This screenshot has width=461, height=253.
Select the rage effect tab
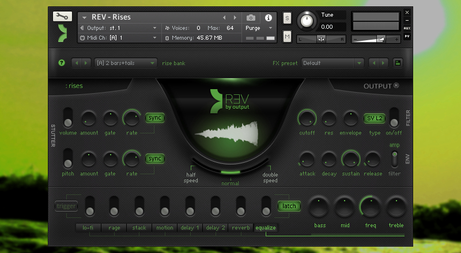pyautogui.click(x=114, y=228)
